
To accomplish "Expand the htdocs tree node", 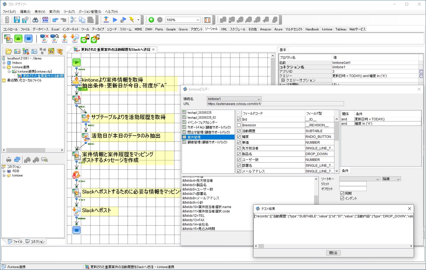I will pos(4,62).
